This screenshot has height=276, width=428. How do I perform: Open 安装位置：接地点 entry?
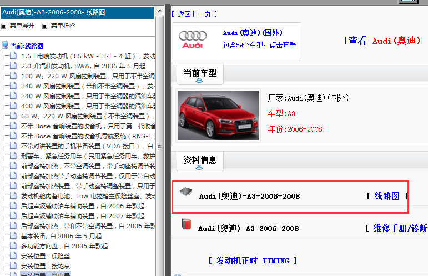pyautogui.click(x=46, y=266)
